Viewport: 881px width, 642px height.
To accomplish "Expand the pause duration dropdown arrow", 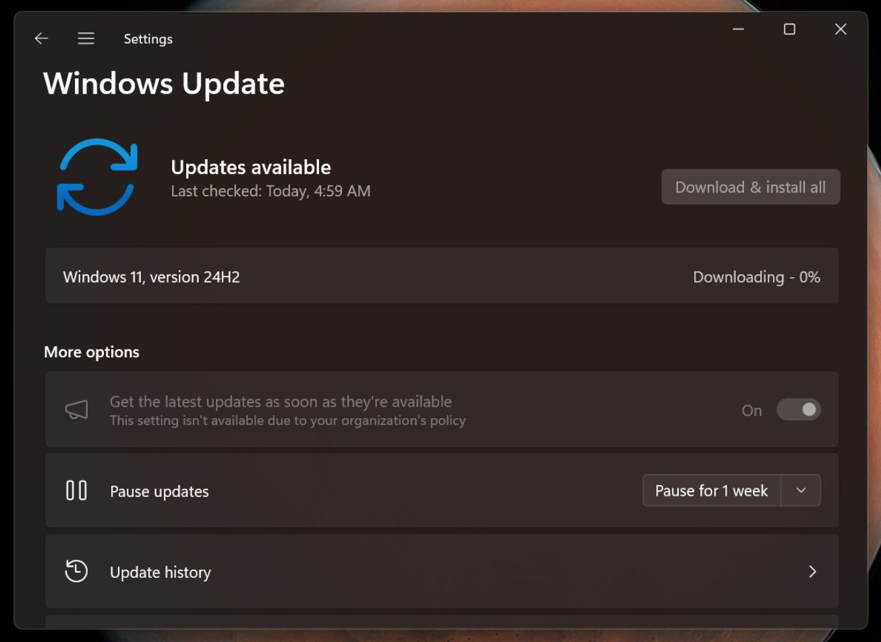I will [x=801, y=490].
